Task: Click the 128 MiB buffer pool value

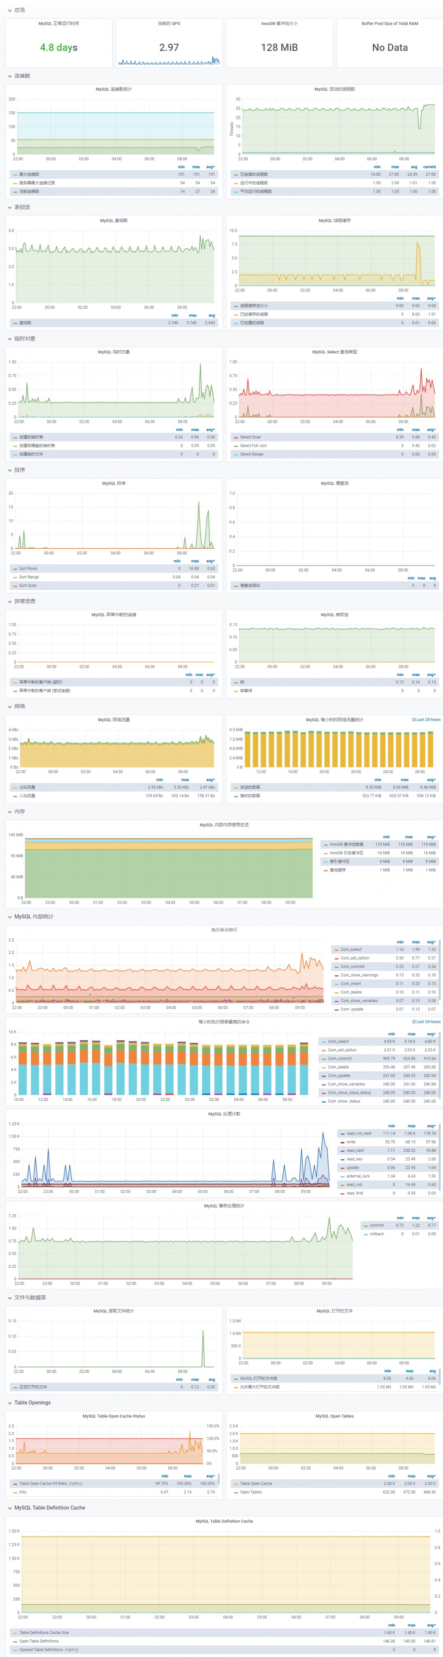Action: (x=280, y=47)
